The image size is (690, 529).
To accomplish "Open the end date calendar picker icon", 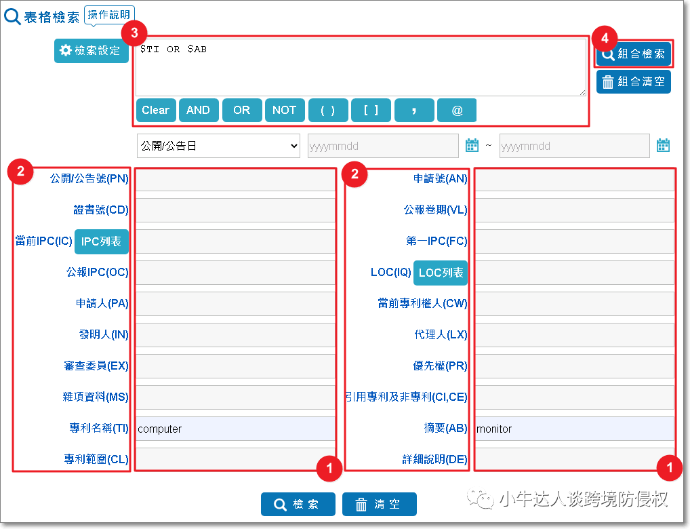I will click(663, 145).
